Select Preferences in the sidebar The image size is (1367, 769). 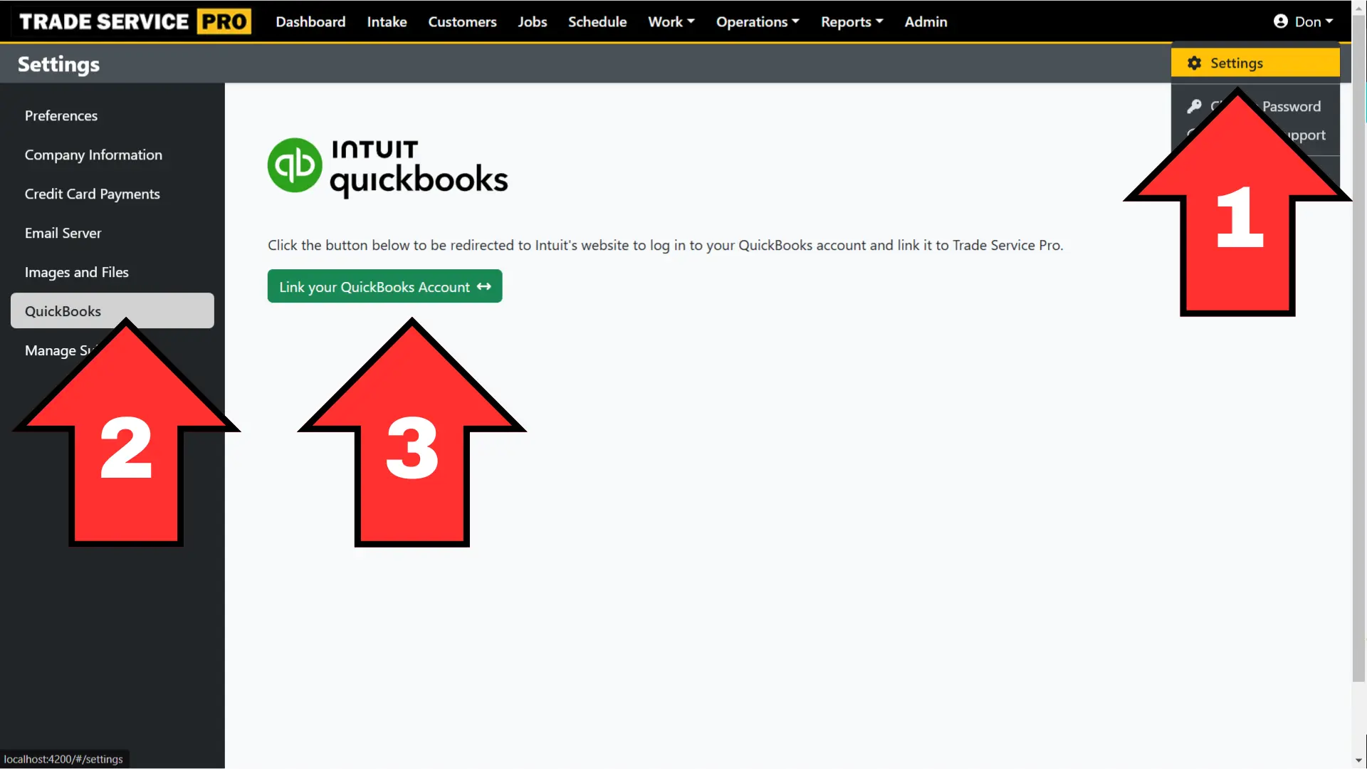61,115
